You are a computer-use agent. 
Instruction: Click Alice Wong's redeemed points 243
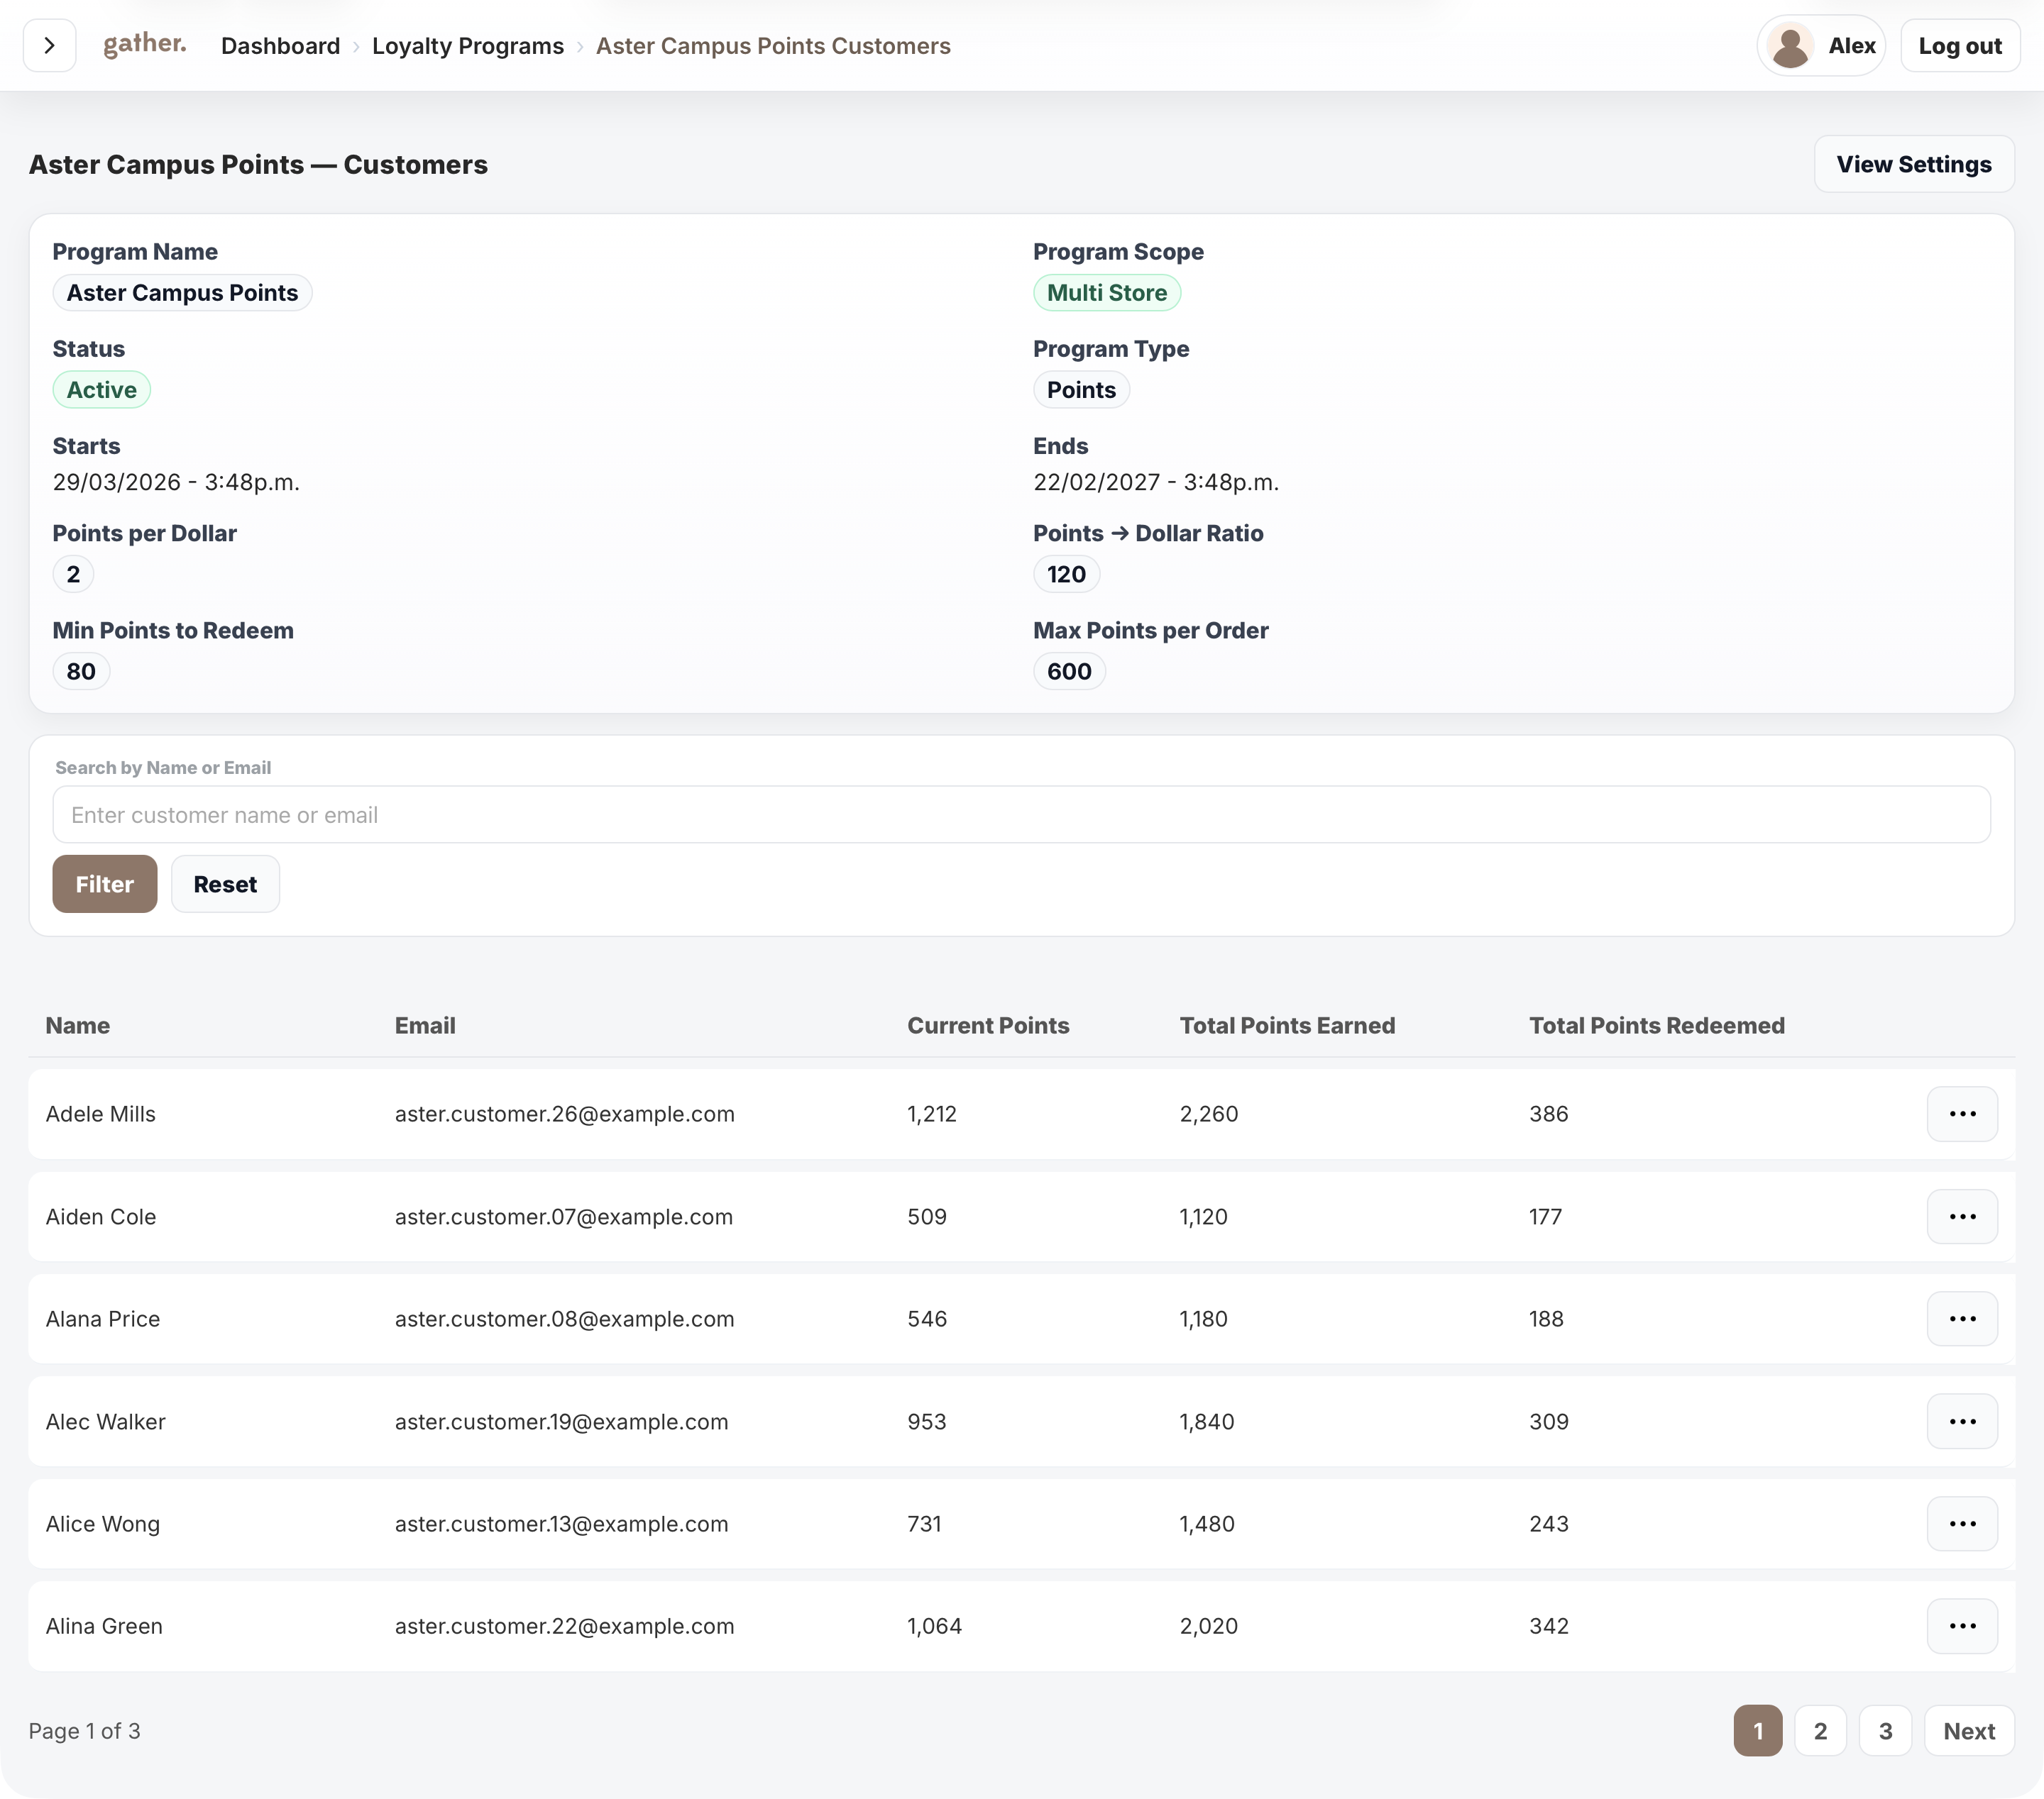coord(1549,1523)
